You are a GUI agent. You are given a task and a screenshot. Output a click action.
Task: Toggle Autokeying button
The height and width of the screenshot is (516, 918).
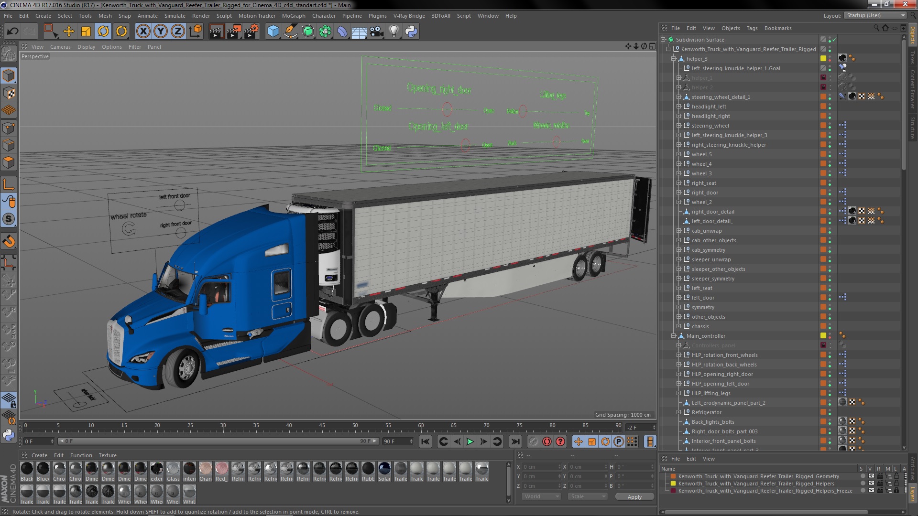click(547, 442)
